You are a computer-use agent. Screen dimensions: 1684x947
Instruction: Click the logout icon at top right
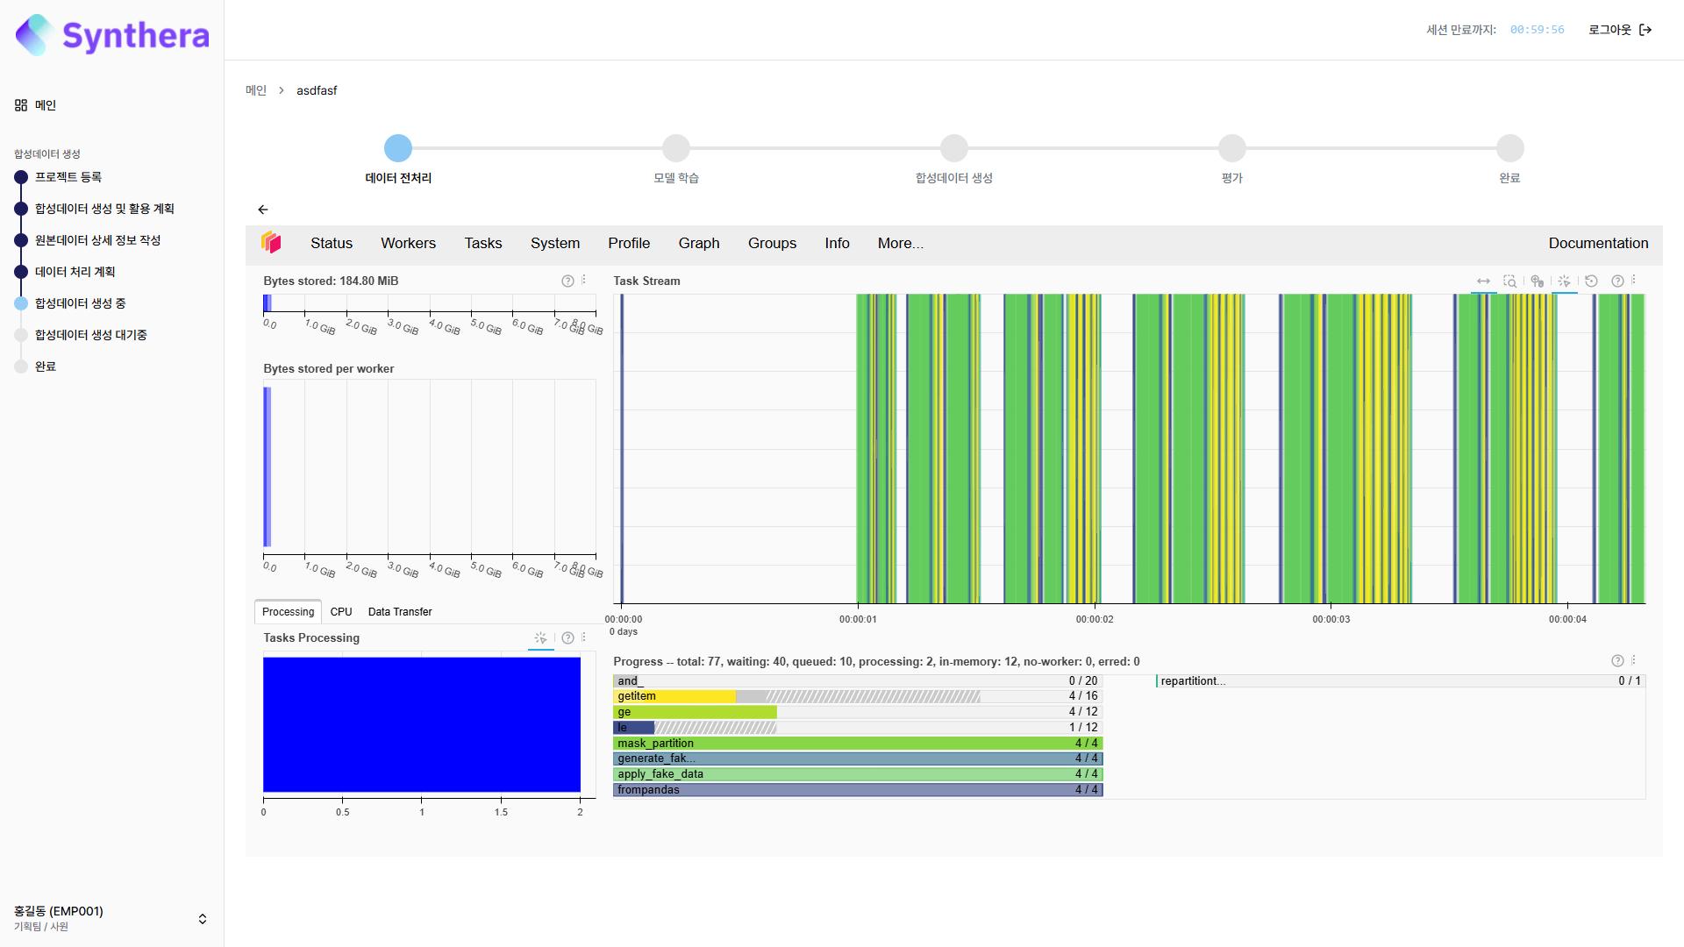pyautogui.click(x=1645, y=30)
